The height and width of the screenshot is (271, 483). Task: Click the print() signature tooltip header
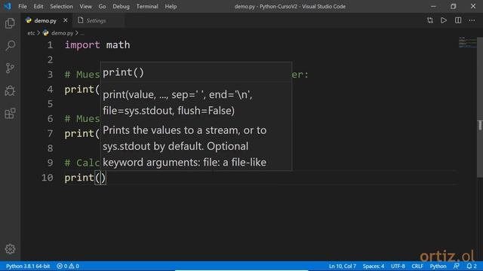[x=123, y=72]
